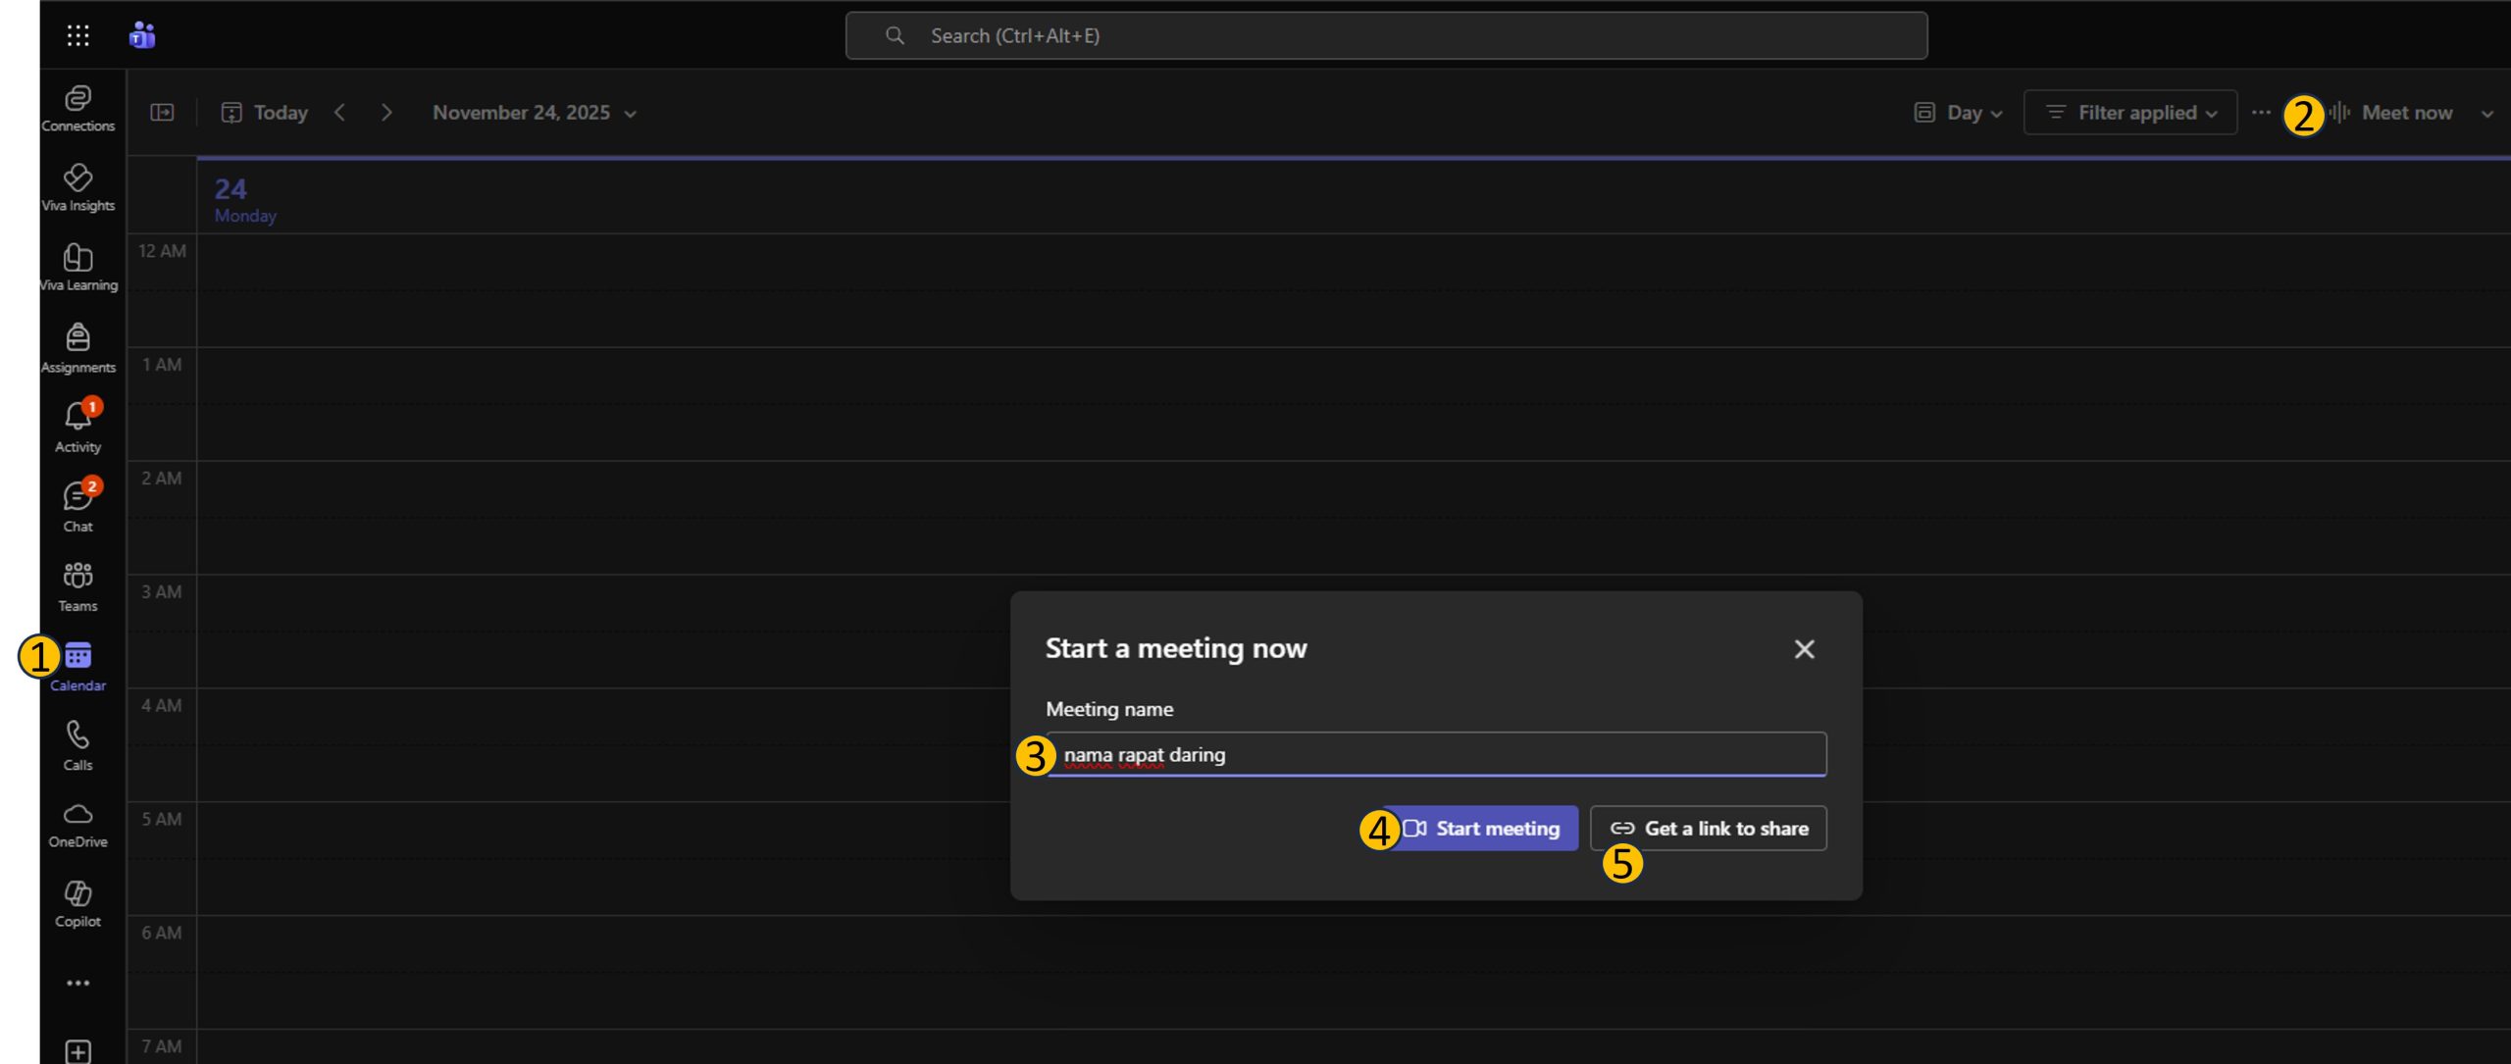Expand the November 24, 2025 date picker
The image size is (2511, 1064).
[x=535, y=113]
